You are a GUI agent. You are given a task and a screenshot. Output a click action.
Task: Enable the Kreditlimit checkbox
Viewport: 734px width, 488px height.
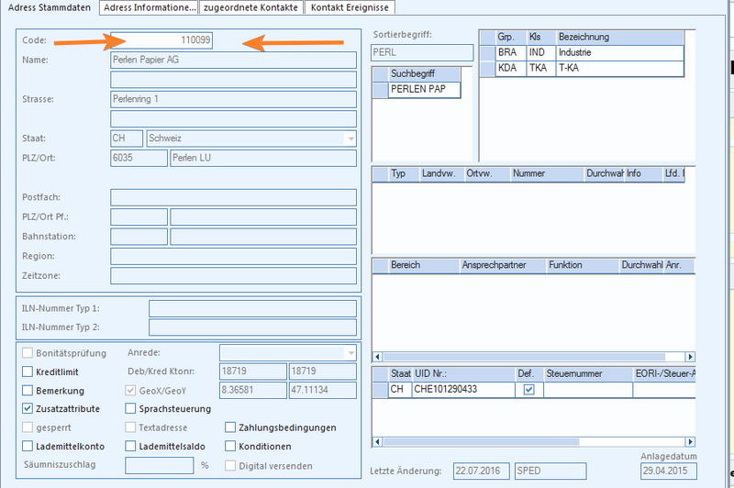coord(28,372)
